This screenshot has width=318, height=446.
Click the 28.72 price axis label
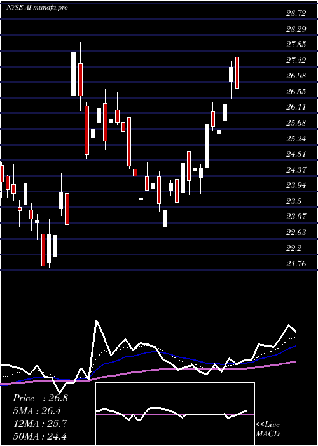[x=296, y=13]
